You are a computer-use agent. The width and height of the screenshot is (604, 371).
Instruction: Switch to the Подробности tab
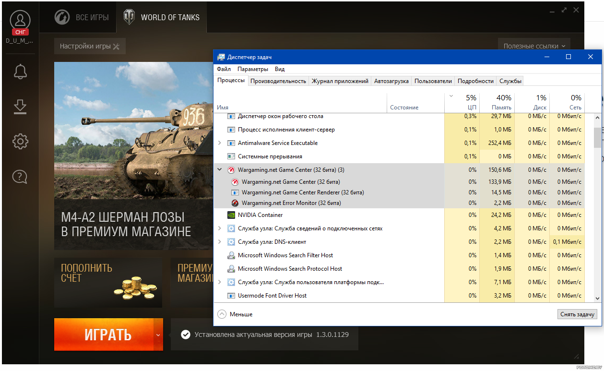[x=475, y=81]
